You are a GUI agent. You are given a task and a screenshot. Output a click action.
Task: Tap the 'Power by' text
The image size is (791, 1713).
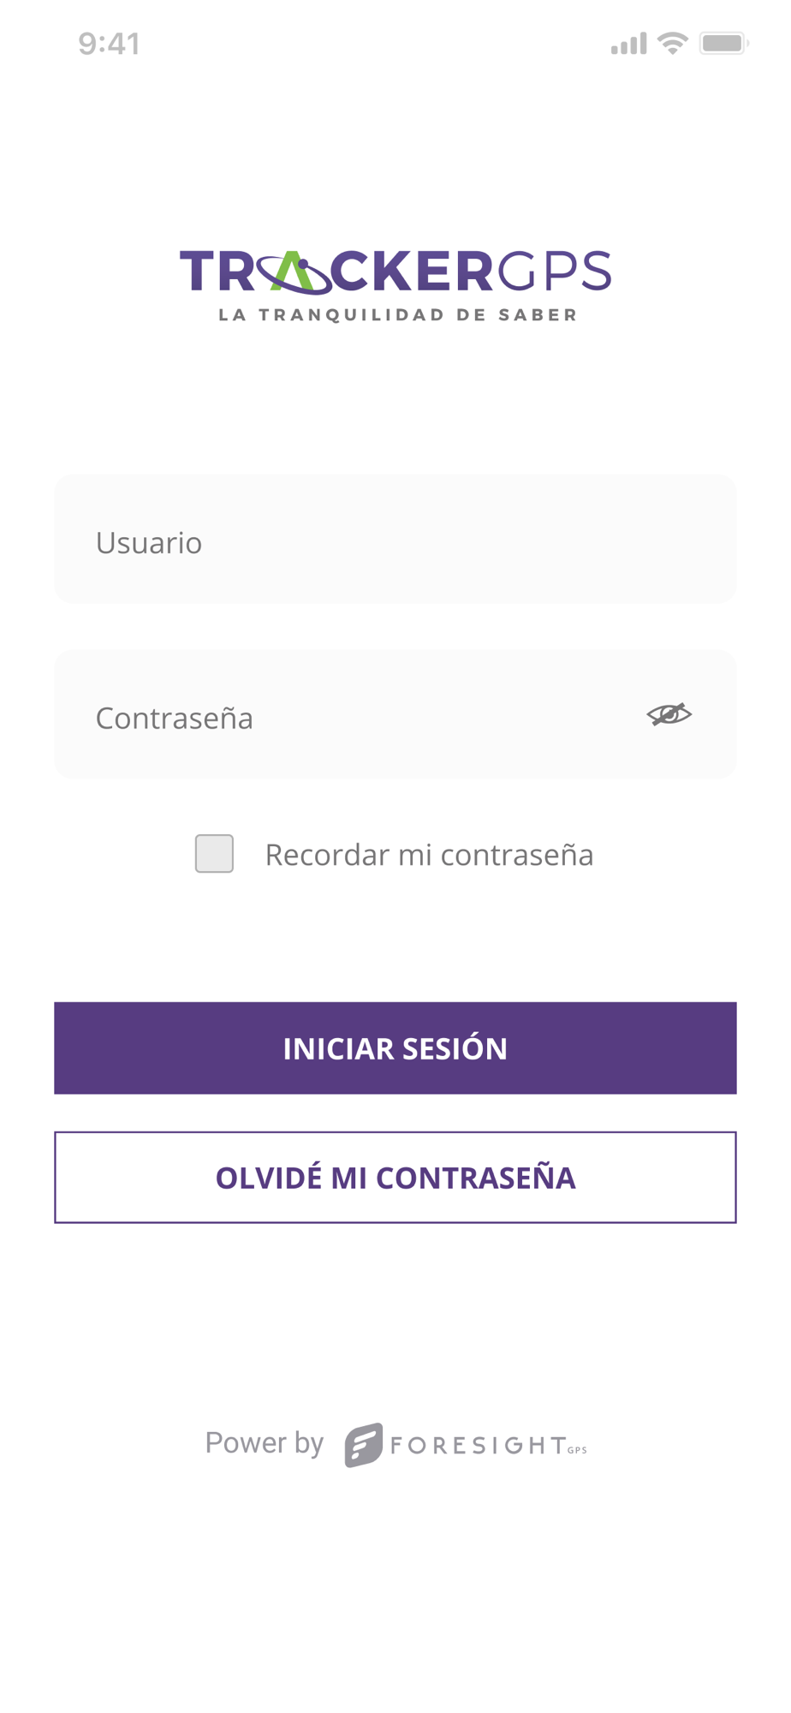tap(264, 1443)
